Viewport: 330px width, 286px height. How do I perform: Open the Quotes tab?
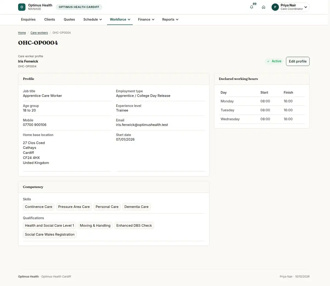point(69,20)
